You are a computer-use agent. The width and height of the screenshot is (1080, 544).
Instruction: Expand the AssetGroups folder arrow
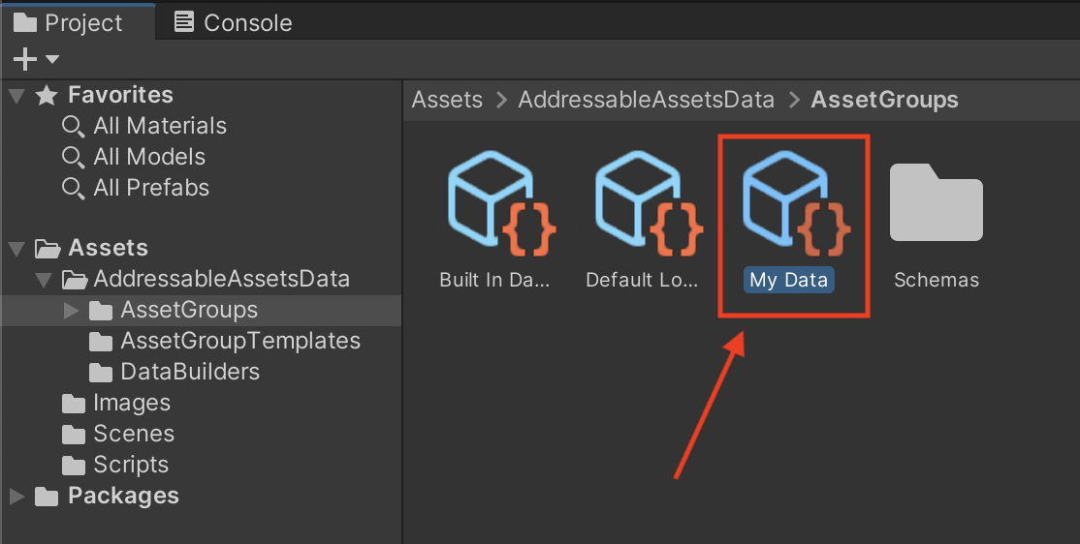[71, 310]
